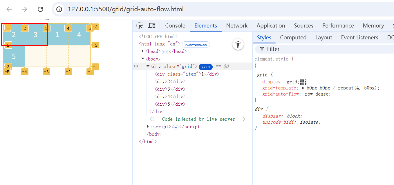Image resolution: width=394 pixels, height=185 pixels.
Task: Expand the script ellipsis placeholder
Action: 175,127
